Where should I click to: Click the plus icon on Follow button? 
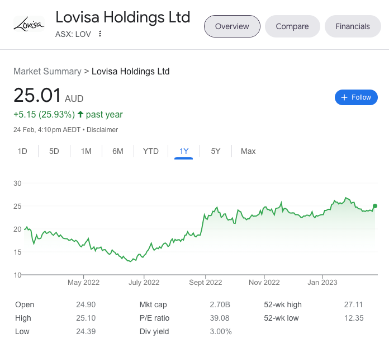pyautogui.click(x=344, y=97)
